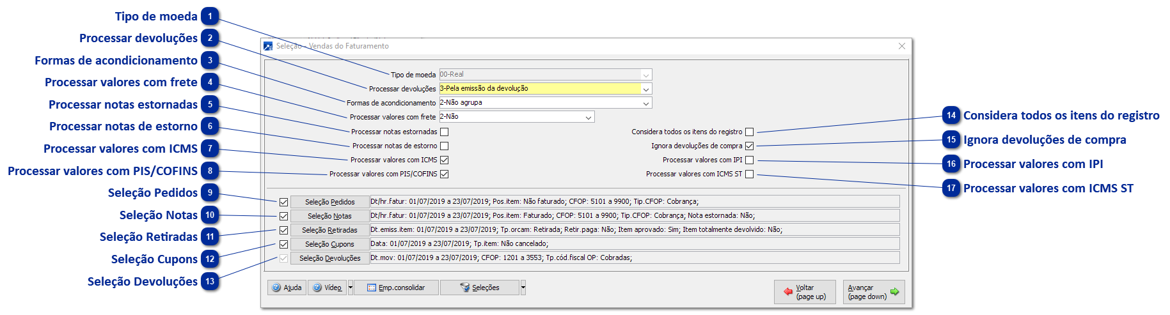This screenshot has height=315, width=1170.
Task: Proceed with Avançar (page down)
Action: point(874,292)
